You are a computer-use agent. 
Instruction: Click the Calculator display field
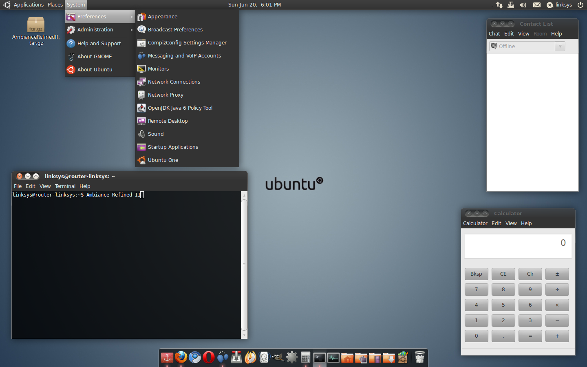tap(518, 246)
